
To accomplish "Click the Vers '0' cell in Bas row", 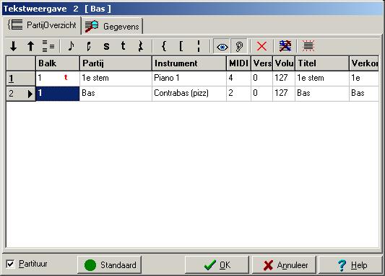I will pyautogui.click(x=262, y=94).
